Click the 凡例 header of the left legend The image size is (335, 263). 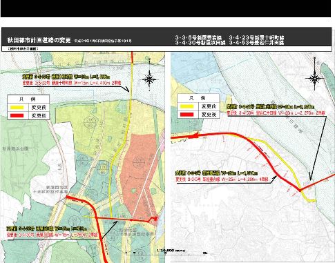point(28,99)
